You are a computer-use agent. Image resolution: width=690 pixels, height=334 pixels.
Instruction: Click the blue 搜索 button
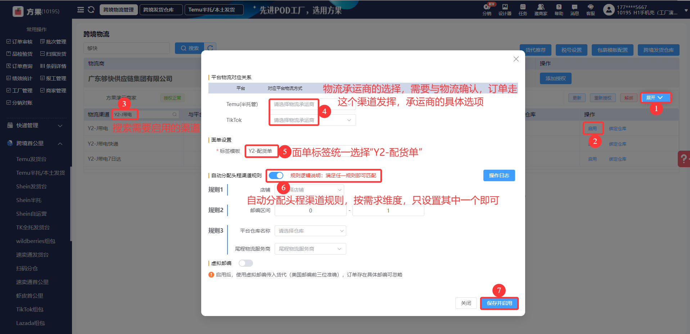[x=189, y=48]
